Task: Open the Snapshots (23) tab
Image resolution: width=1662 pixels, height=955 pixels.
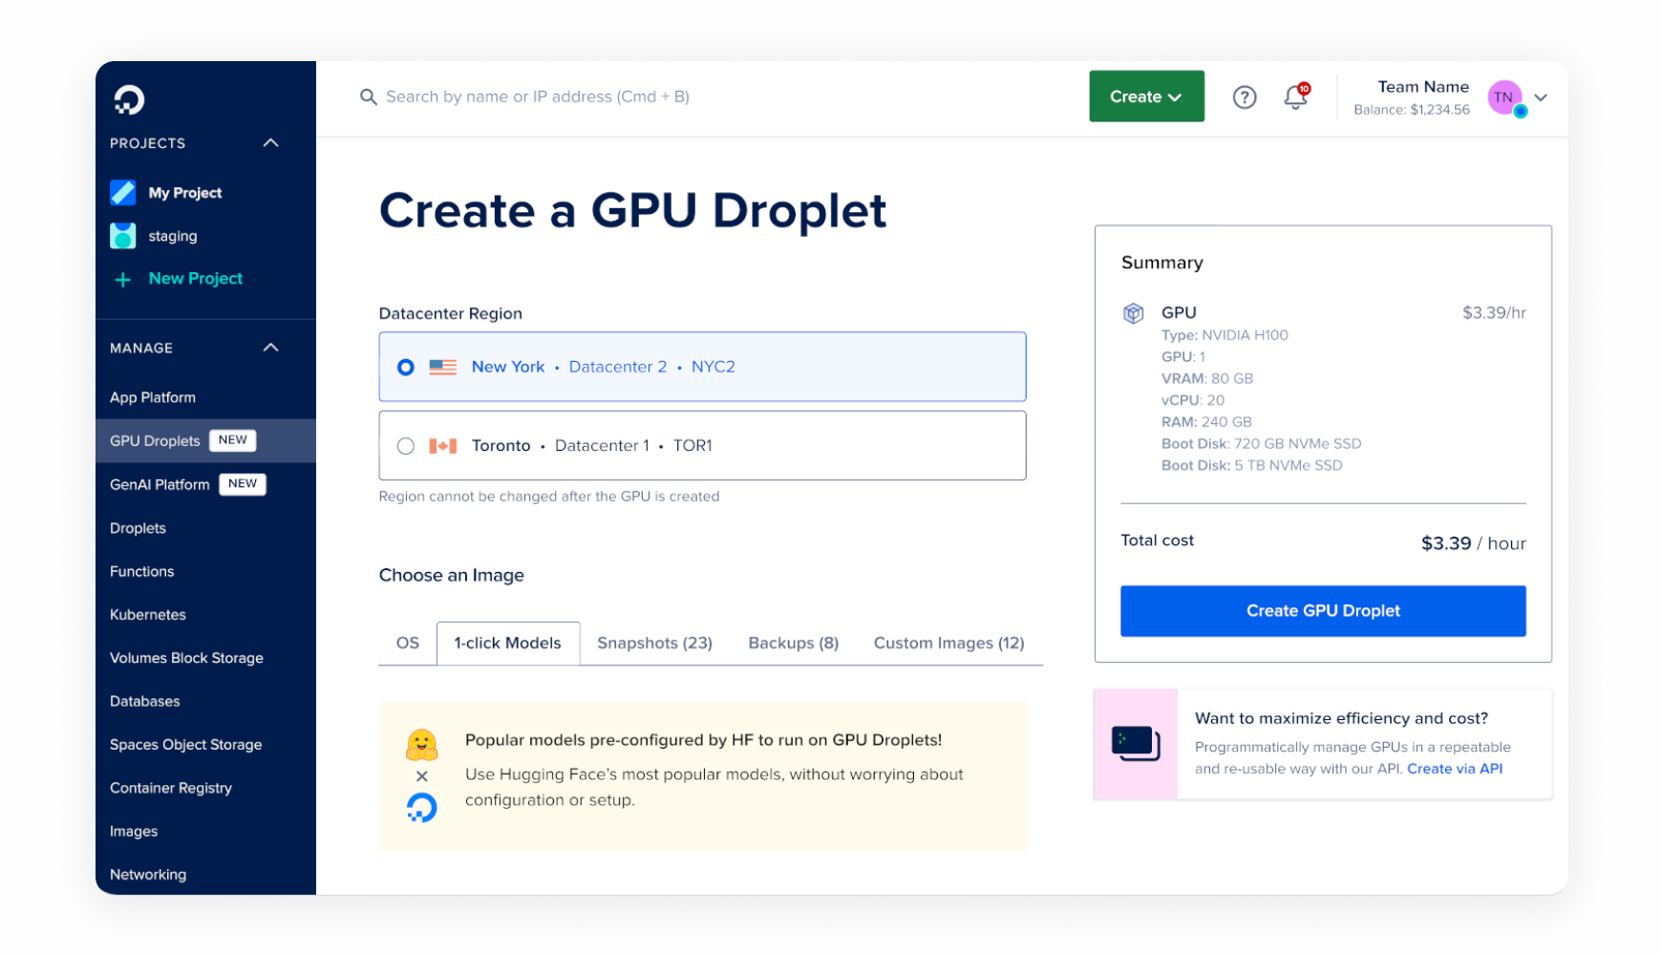Action: pos(655,644)
